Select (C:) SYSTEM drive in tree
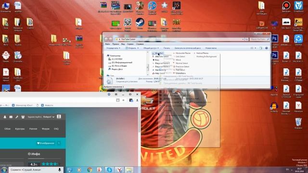The height and width of the screenshot is (173, 308). coord(115,59)
